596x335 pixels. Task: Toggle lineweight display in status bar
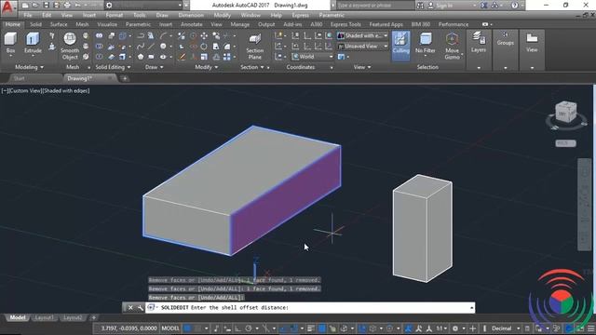[310, 328]
